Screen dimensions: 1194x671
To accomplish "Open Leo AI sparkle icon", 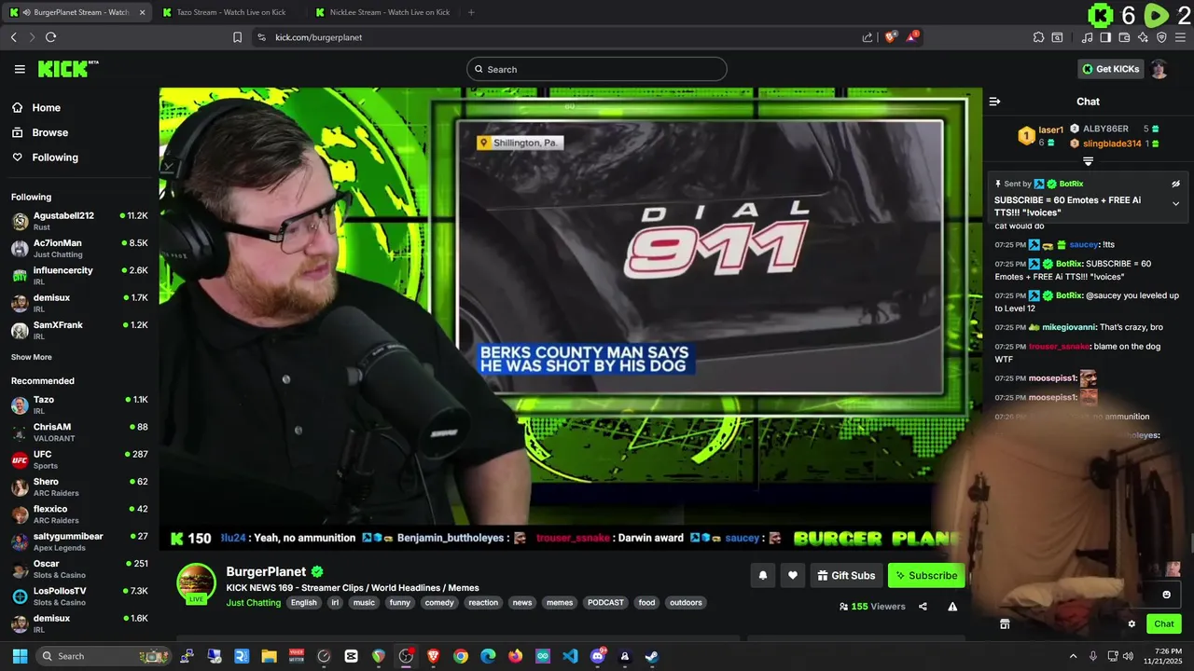I will click(x=1143, y=37).
